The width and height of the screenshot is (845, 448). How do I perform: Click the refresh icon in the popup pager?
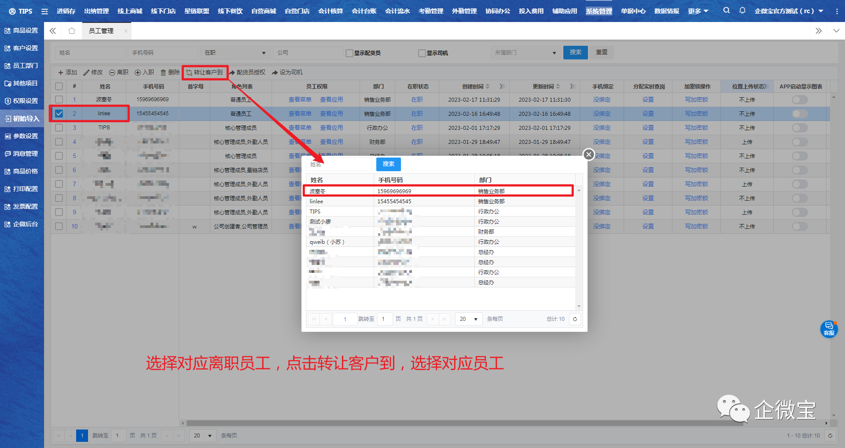coord(575,319)
